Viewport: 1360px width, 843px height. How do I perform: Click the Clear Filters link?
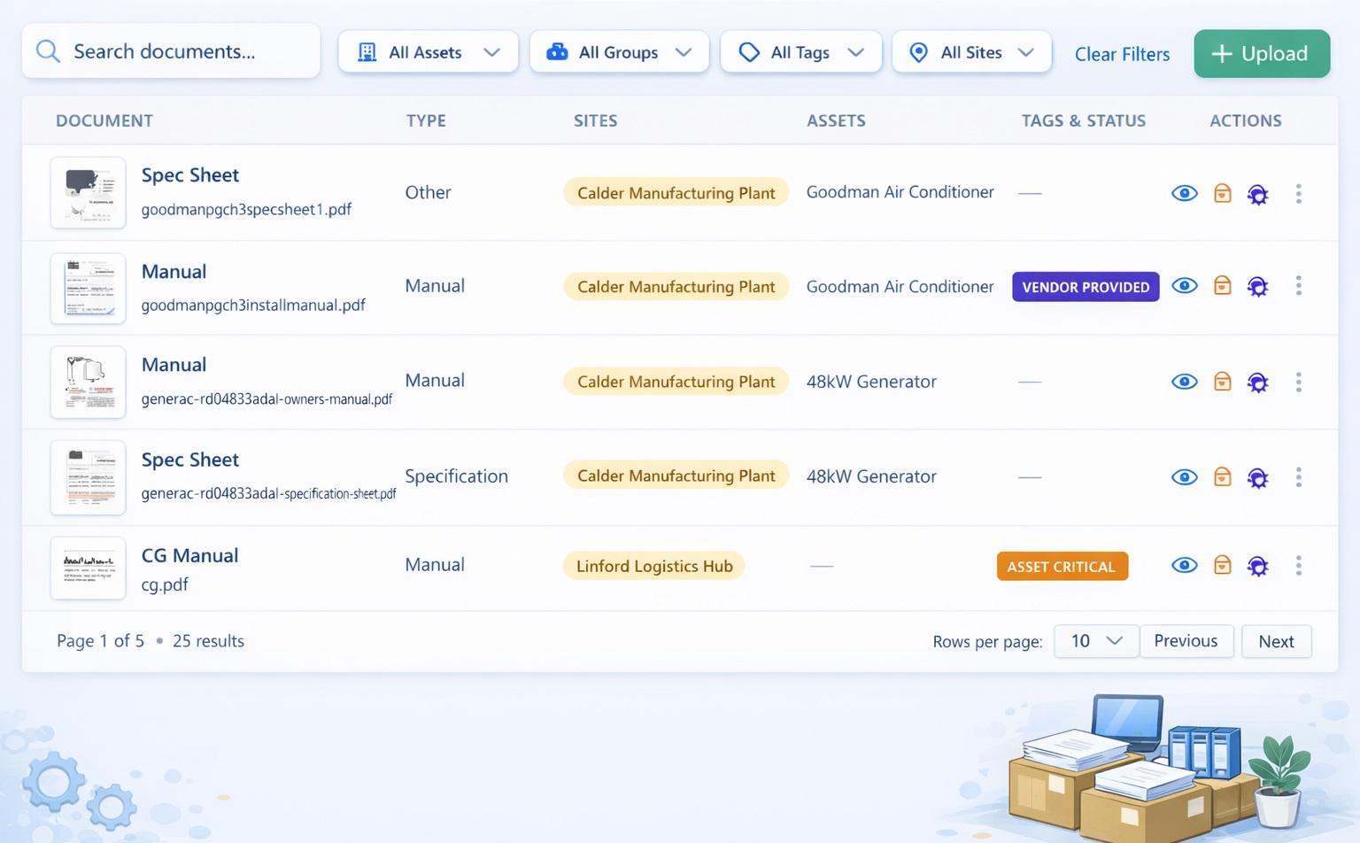click(1122, 54)
